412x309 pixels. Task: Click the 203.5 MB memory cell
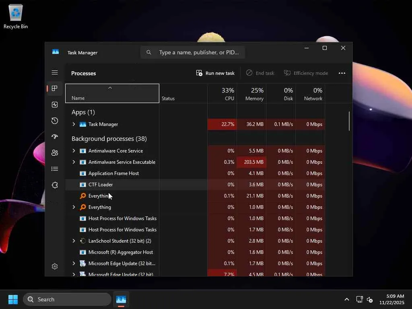point(252,162)
